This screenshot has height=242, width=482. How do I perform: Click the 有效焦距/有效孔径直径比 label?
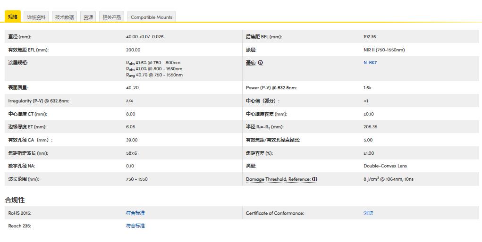coord(273,140)
